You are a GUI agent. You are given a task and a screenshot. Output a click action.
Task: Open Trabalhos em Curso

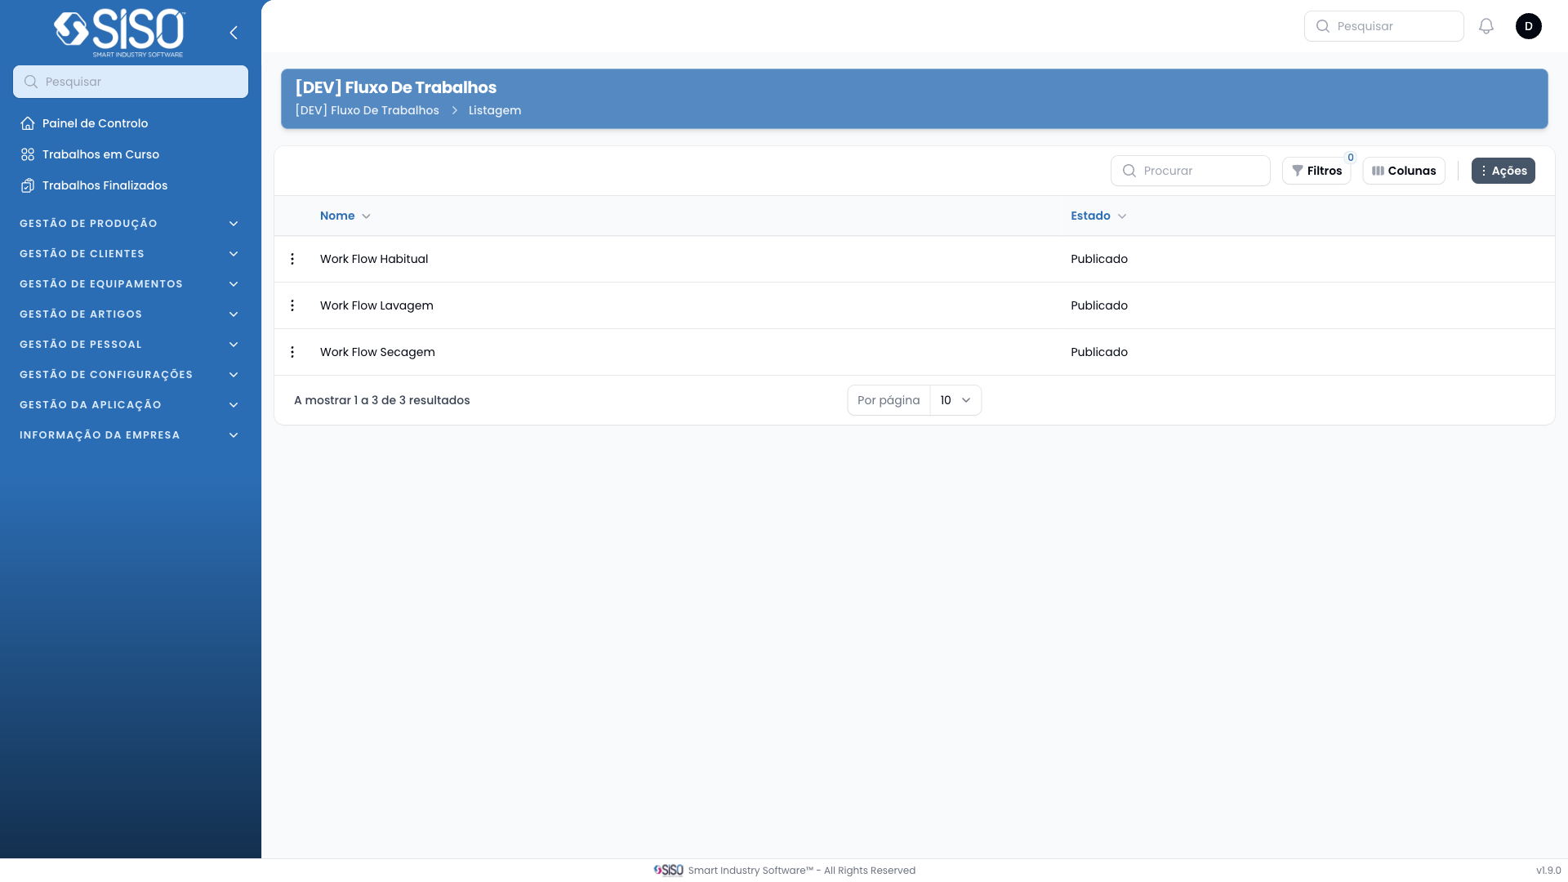[x=100, y=154]
